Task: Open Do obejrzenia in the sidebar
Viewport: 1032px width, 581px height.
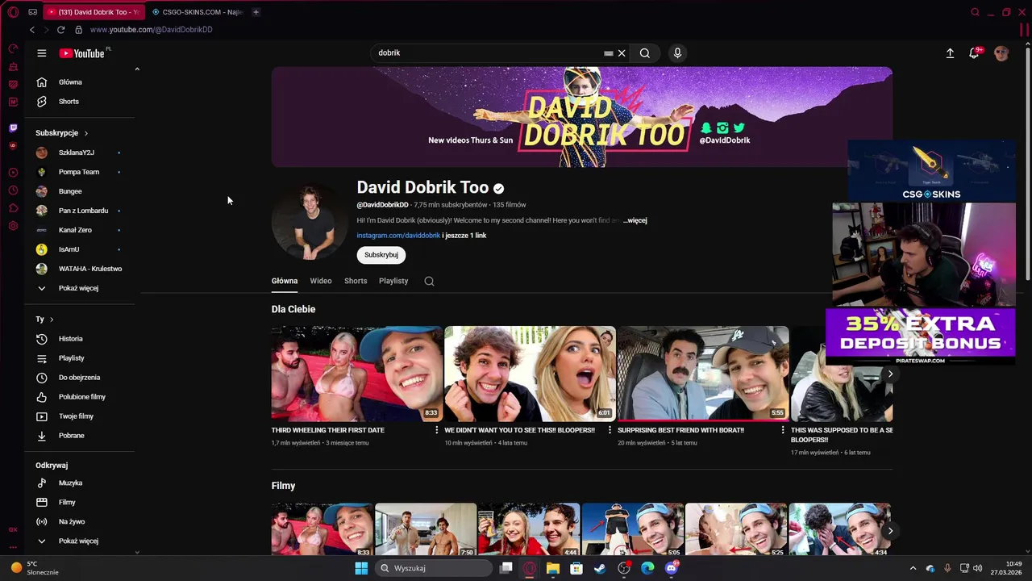Action: tap(78, 378)
